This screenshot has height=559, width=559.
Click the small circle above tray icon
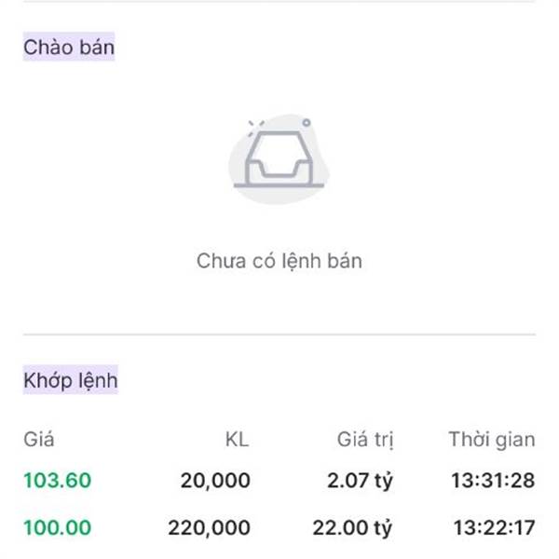pos(307,123)
